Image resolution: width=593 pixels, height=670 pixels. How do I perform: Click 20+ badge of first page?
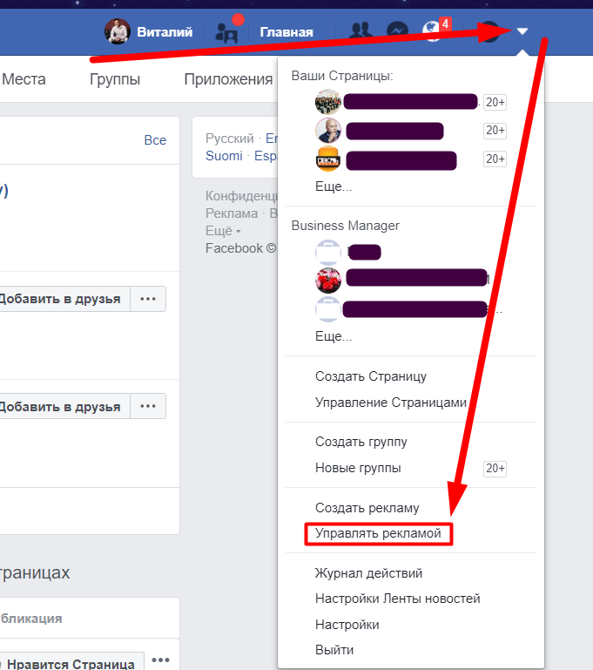point(495,102)
